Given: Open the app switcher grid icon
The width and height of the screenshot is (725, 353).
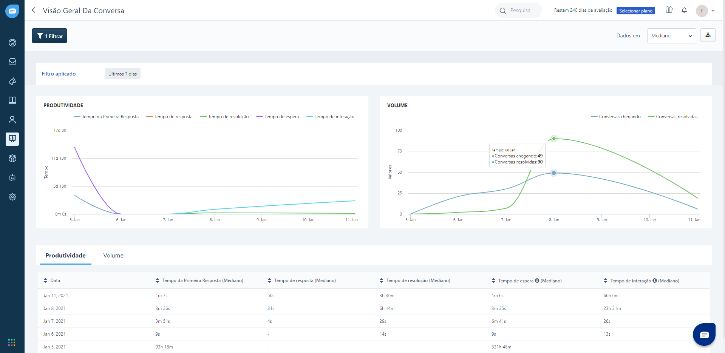Looking at the screenshot, I should coord(12,342).
